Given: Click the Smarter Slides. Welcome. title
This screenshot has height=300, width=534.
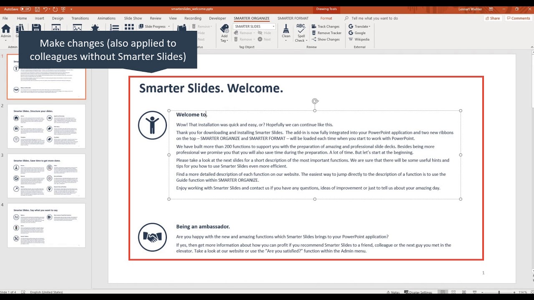Looking at the screenshot, I should (x=211, y=88).
